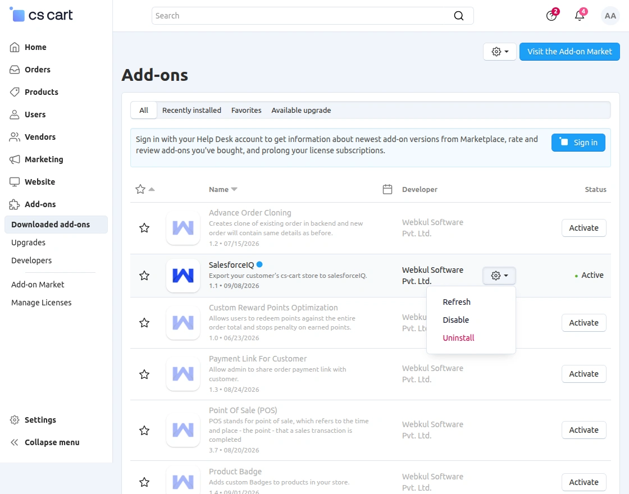This screenshot has width=629, height=494.
Task: Sort add-ons by Name column
Action: [223, 189]
